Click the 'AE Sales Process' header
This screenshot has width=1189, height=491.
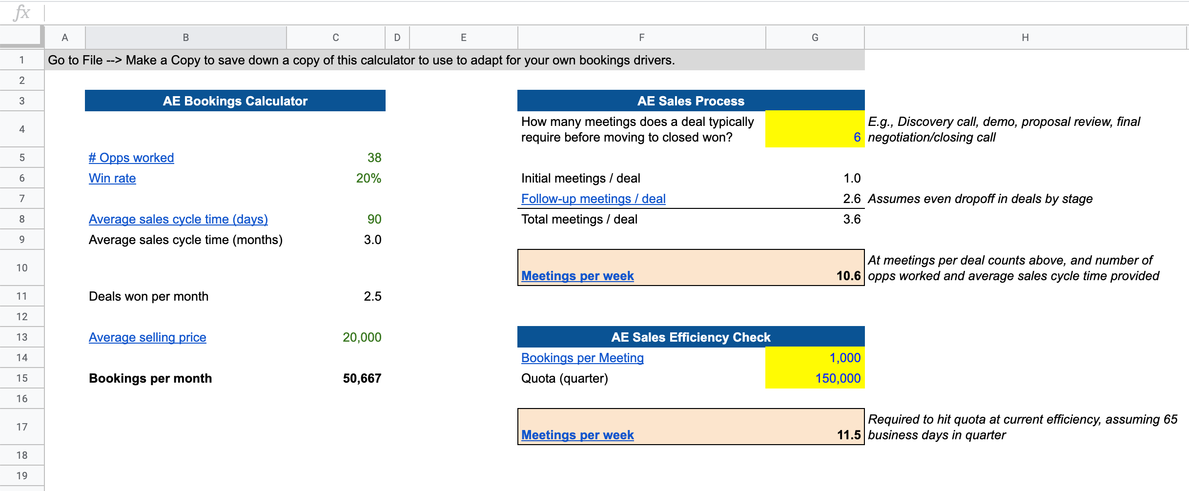pyautogui.click(x=691, y=101)
